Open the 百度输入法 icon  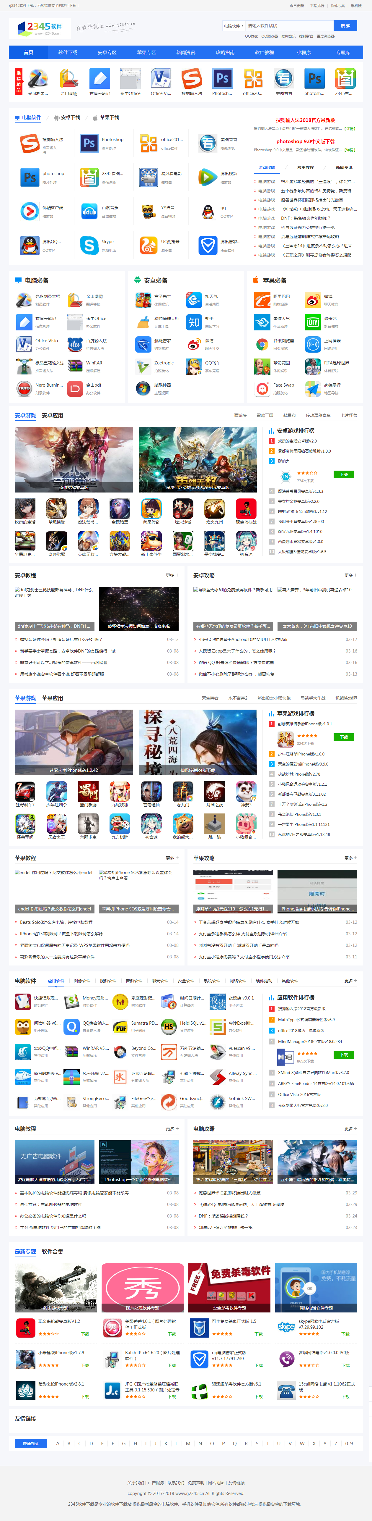pos(75,344)
